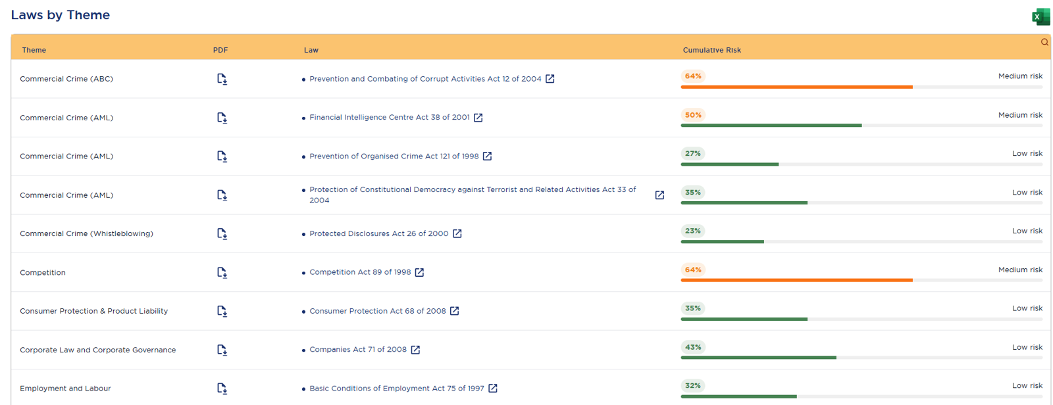
Task: Download PDF for Commercial Crime (ABC) row
Action: click(x=222, y=79)
